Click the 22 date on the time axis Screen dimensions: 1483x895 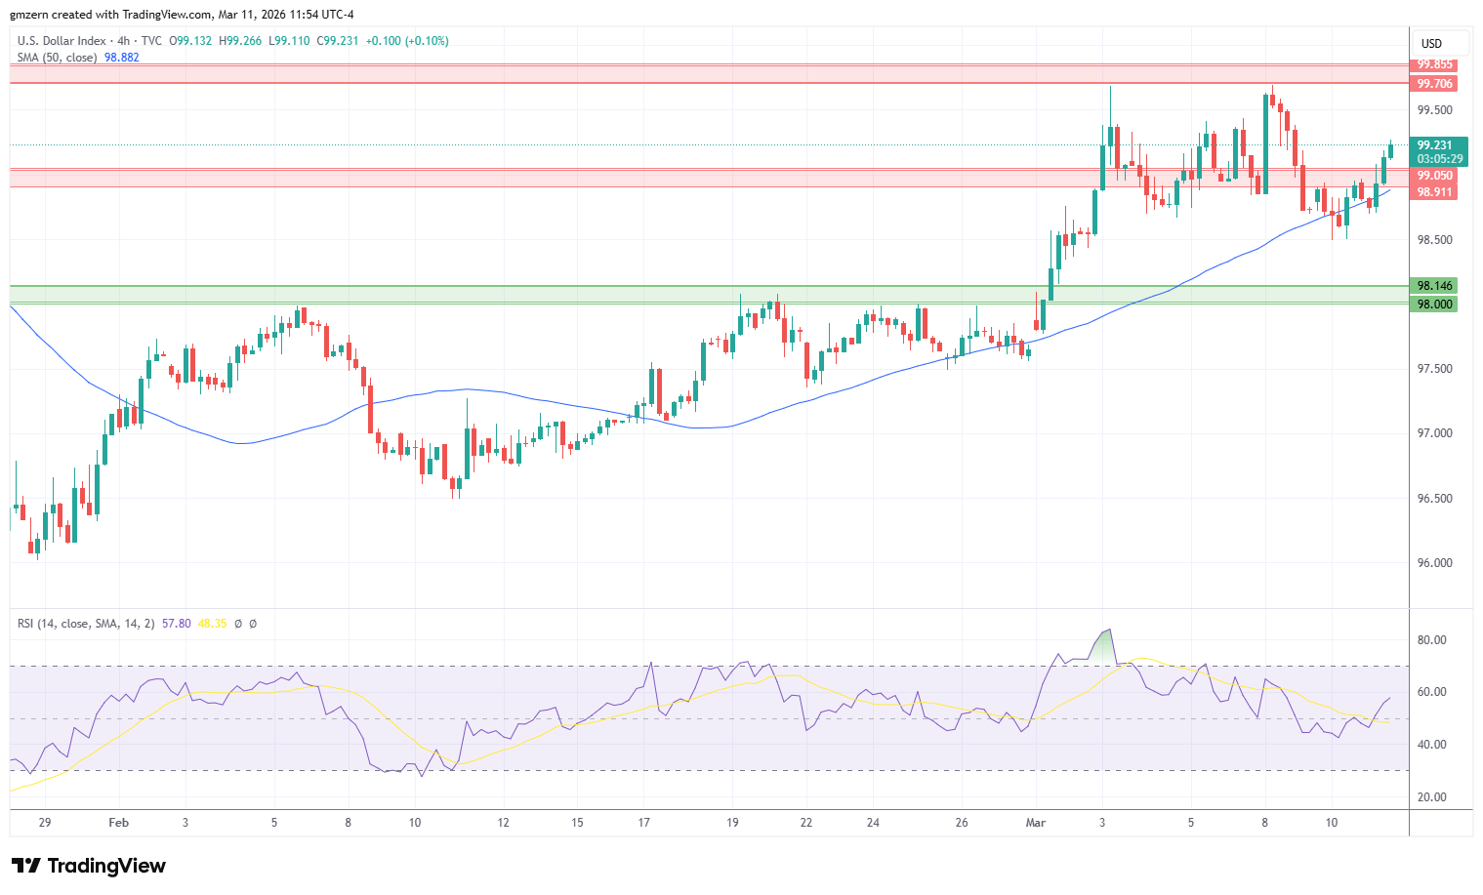coord(806,823)
